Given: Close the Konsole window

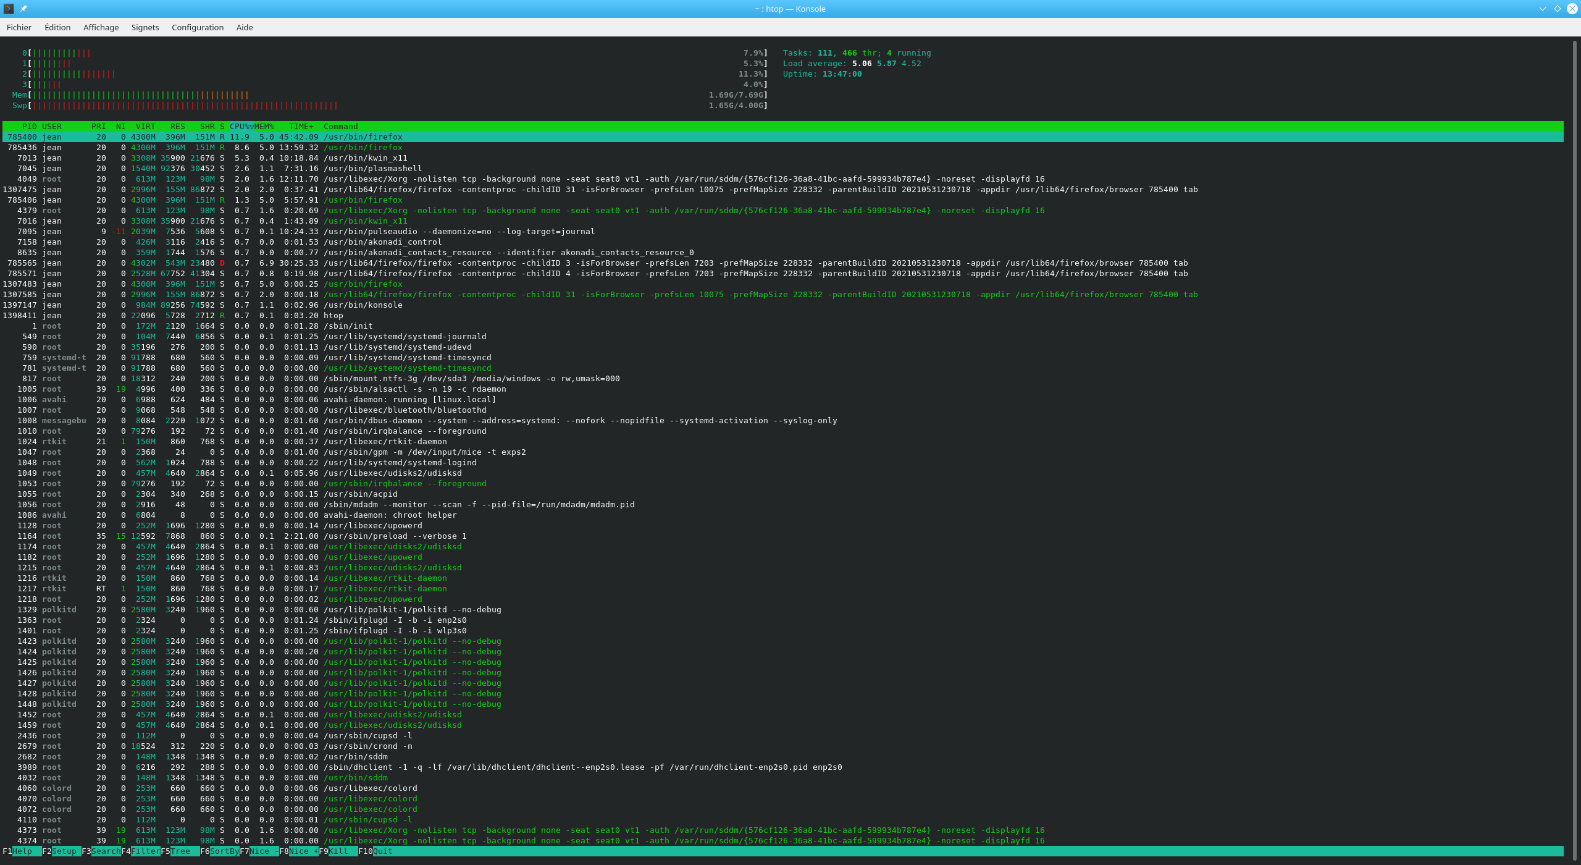Looking at the screenshot, I should [1572, 9].
